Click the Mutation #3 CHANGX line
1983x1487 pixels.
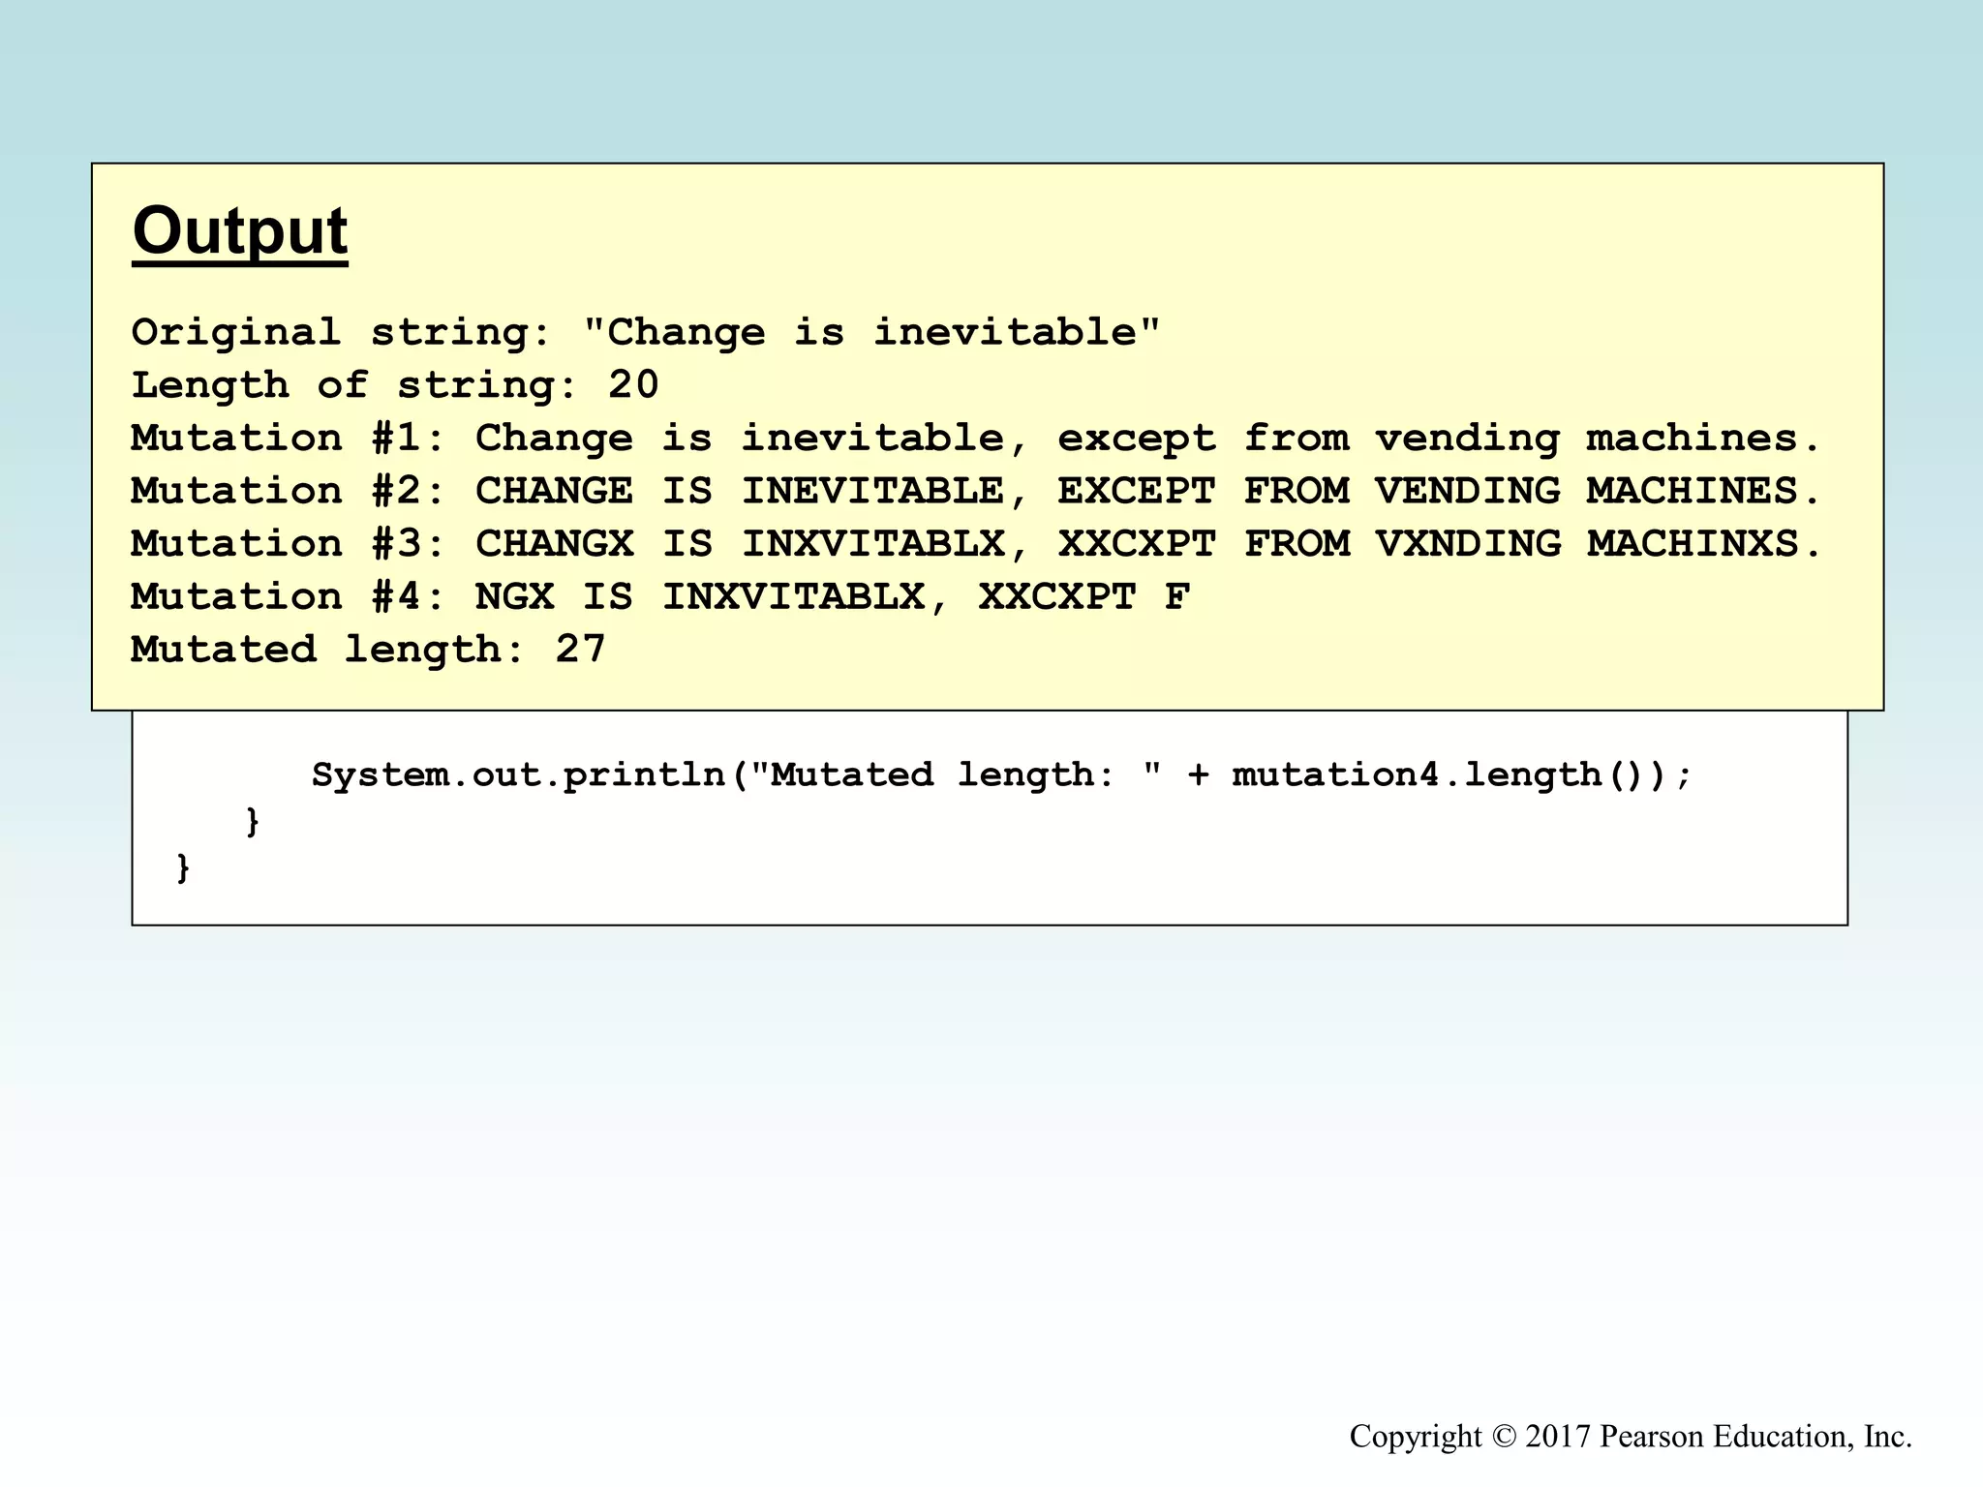coord(976,544)
